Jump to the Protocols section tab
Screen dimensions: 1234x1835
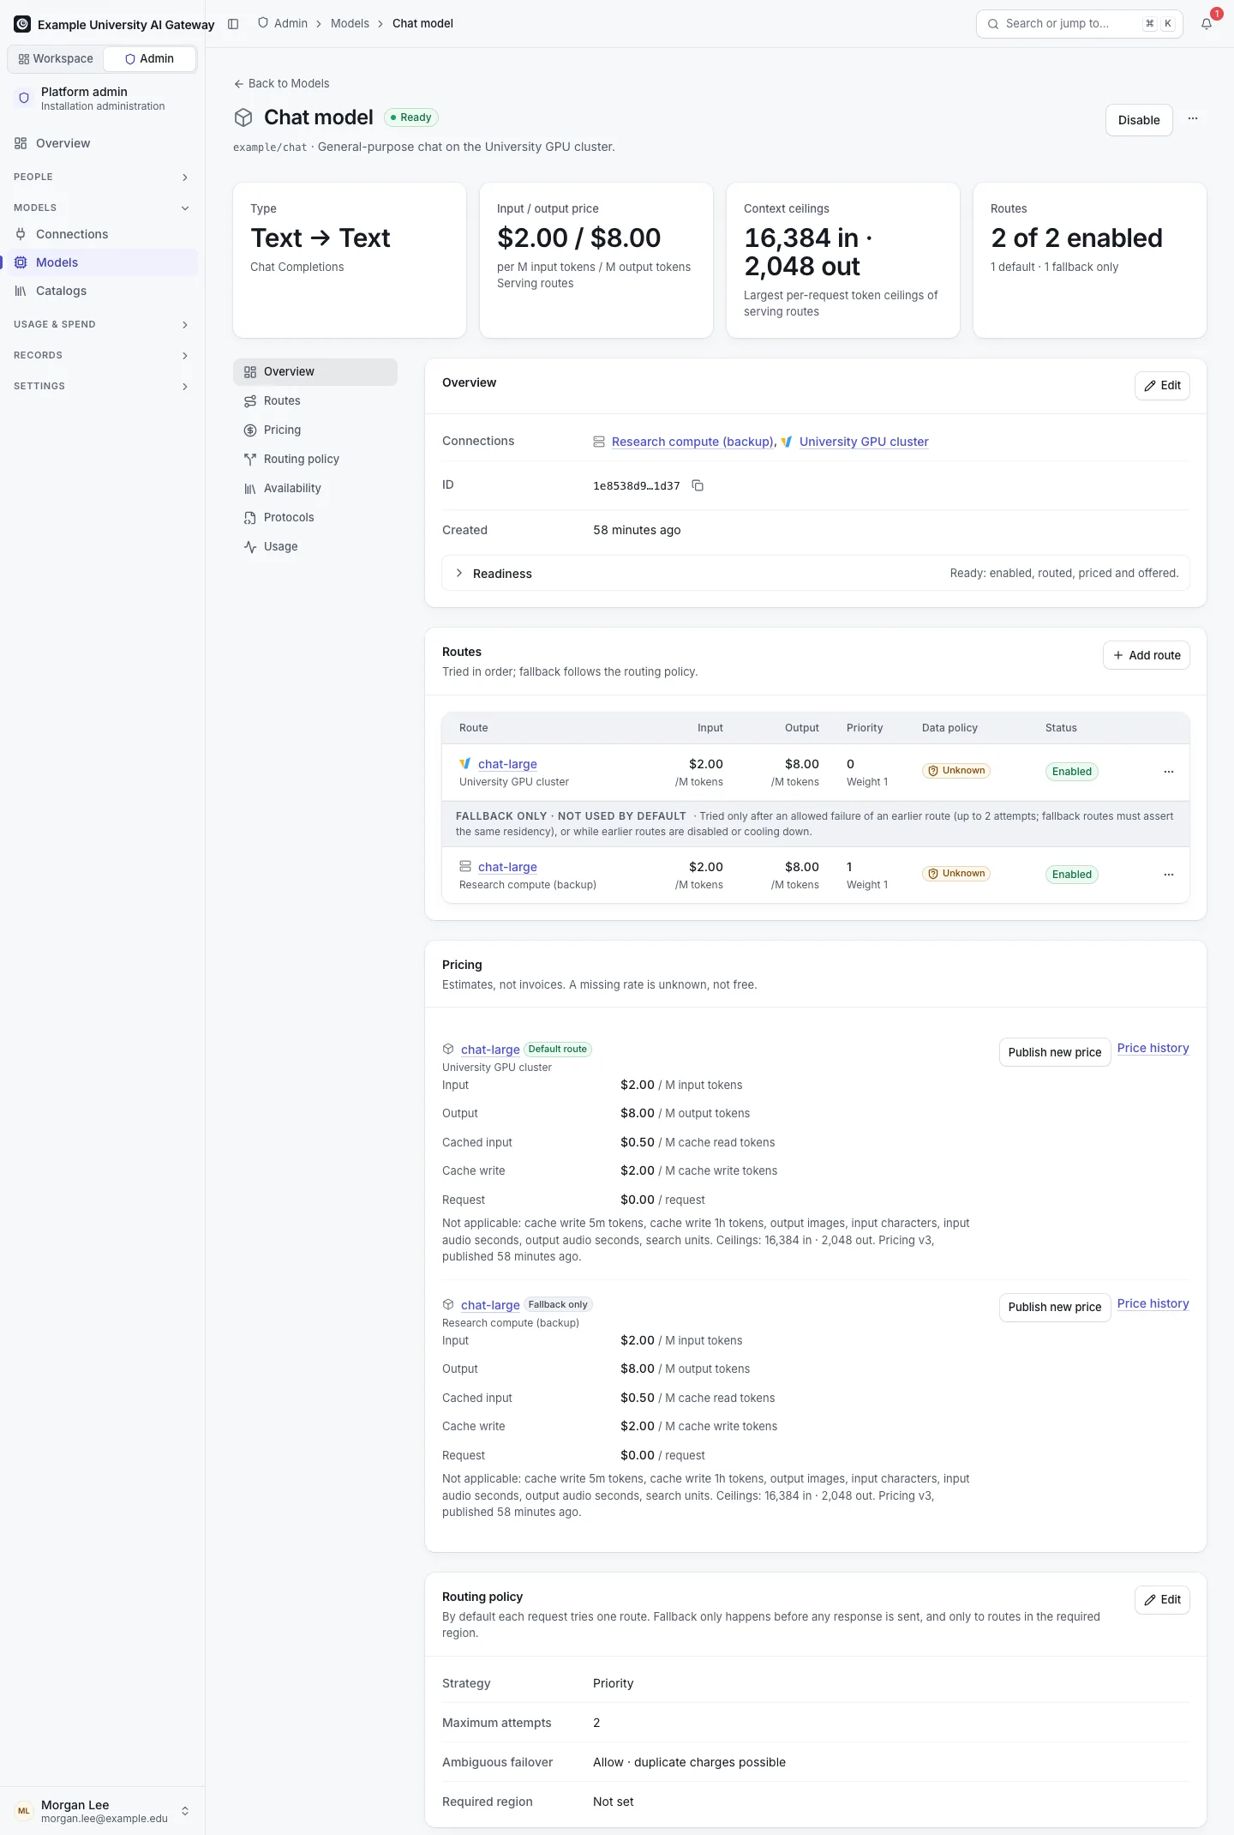pyautogui.click(x=315, y=517)
